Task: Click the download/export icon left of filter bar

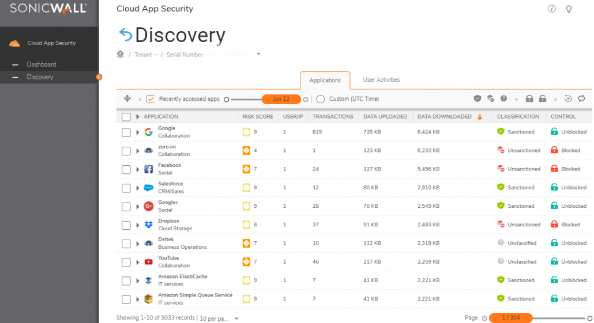Action: click(x=127, y=98)
